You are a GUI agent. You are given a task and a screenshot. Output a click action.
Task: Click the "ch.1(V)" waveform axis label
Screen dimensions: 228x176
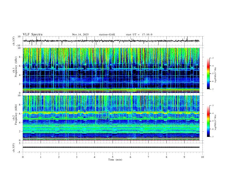14,41
